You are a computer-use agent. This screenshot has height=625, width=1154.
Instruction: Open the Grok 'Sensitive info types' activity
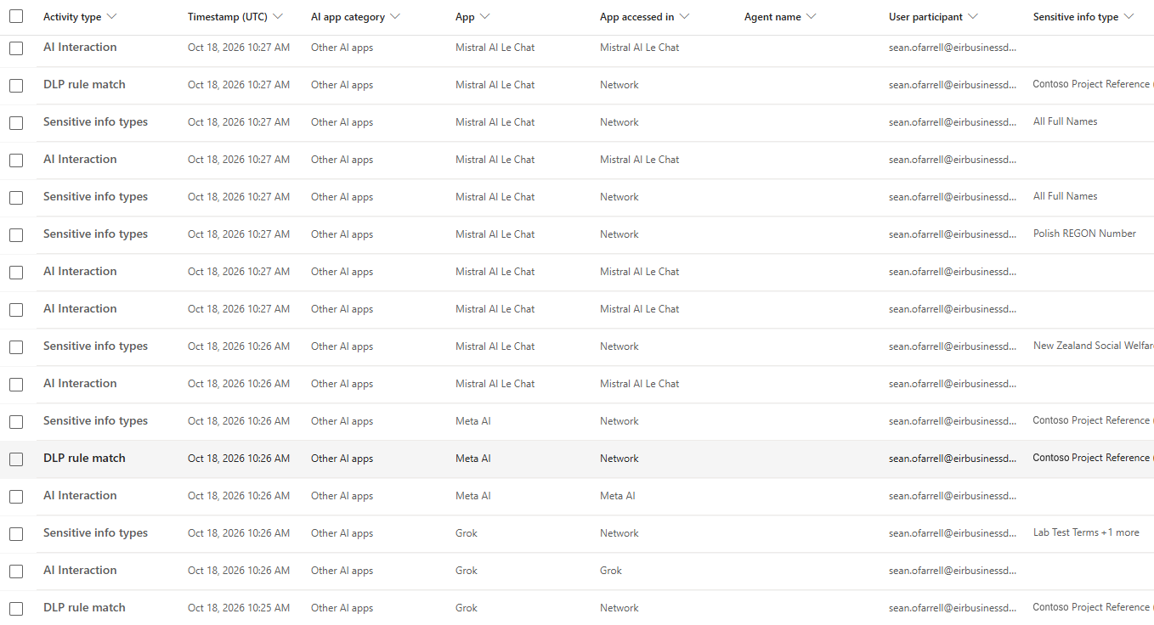click(x=95, y=532)
